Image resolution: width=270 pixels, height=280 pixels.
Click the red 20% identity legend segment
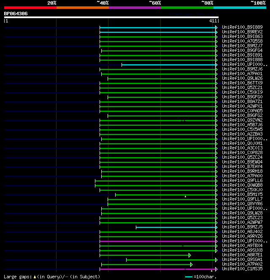[30, 8]
